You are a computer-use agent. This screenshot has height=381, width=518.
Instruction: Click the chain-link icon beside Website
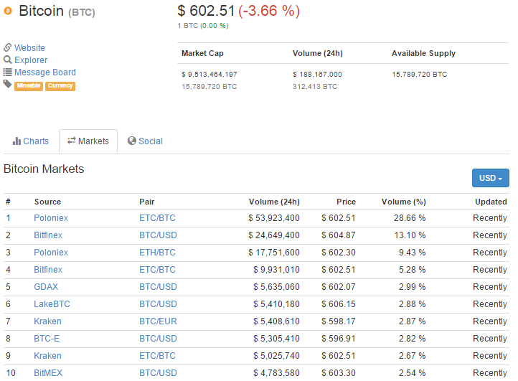(8, 47)
